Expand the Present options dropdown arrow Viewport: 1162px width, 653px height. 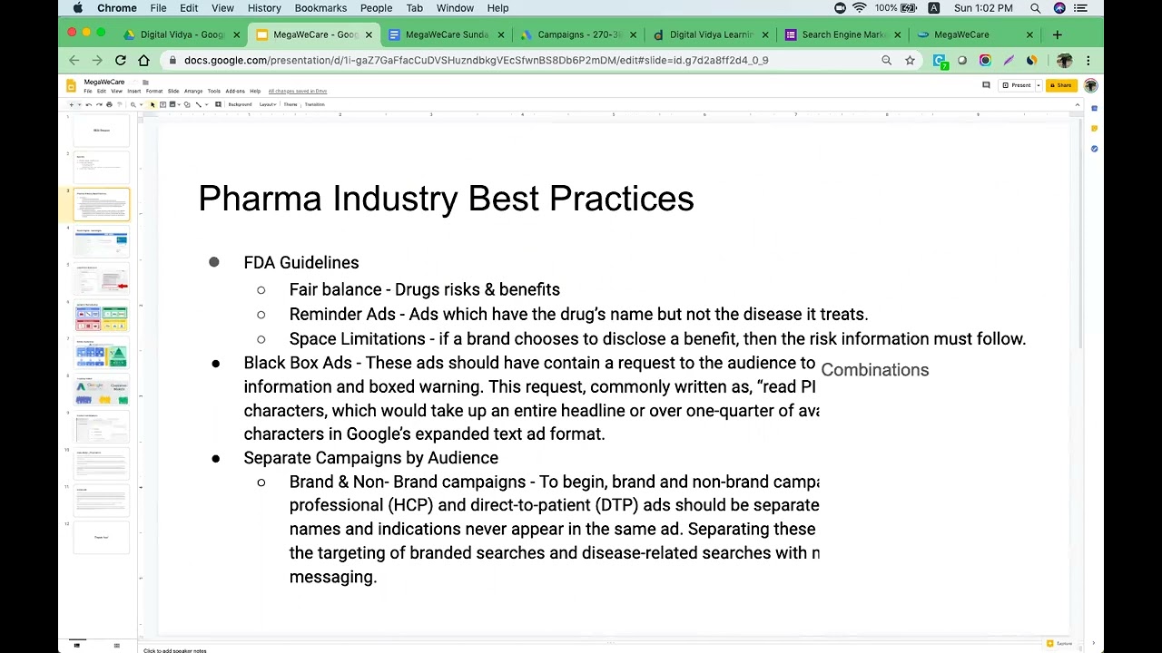[1037, 85]
